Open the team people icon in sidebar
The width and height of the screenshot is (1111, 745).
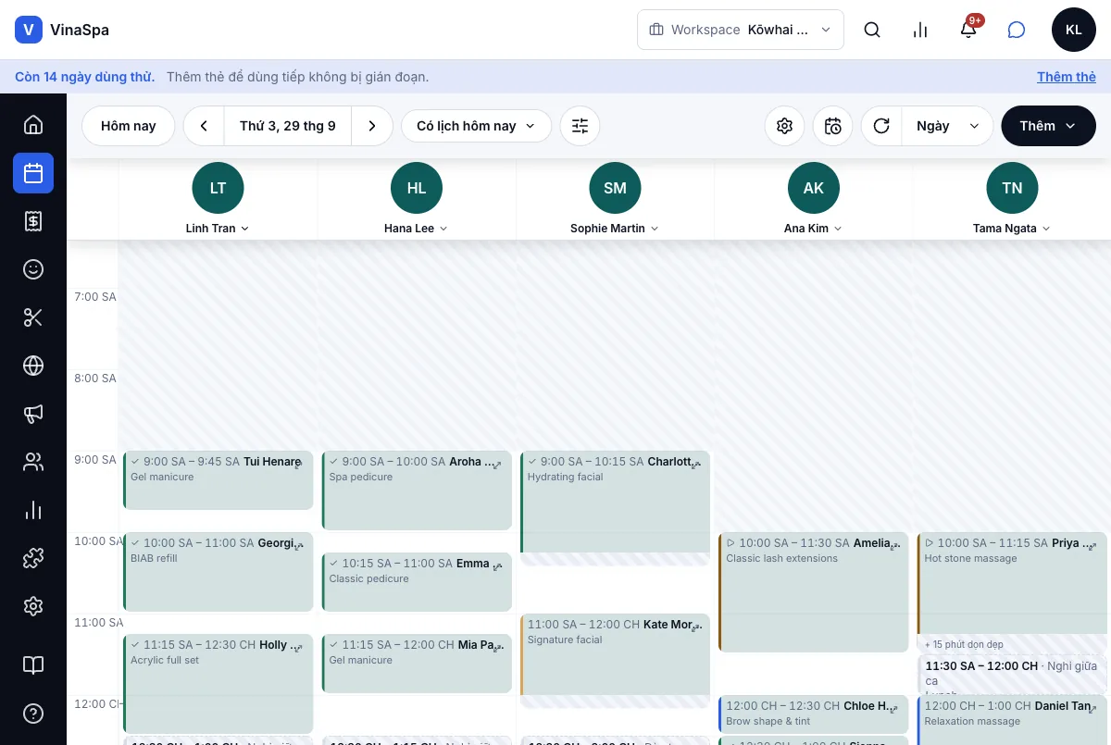click(33, 462)
